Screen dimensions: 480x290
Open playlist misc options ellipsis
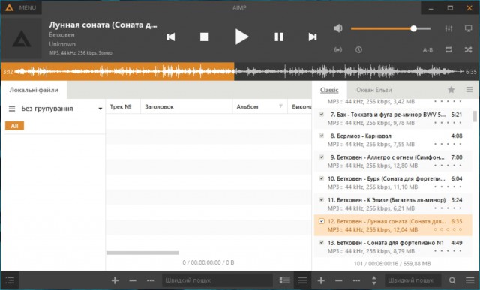pyautogui.click(x=356, y=280)
